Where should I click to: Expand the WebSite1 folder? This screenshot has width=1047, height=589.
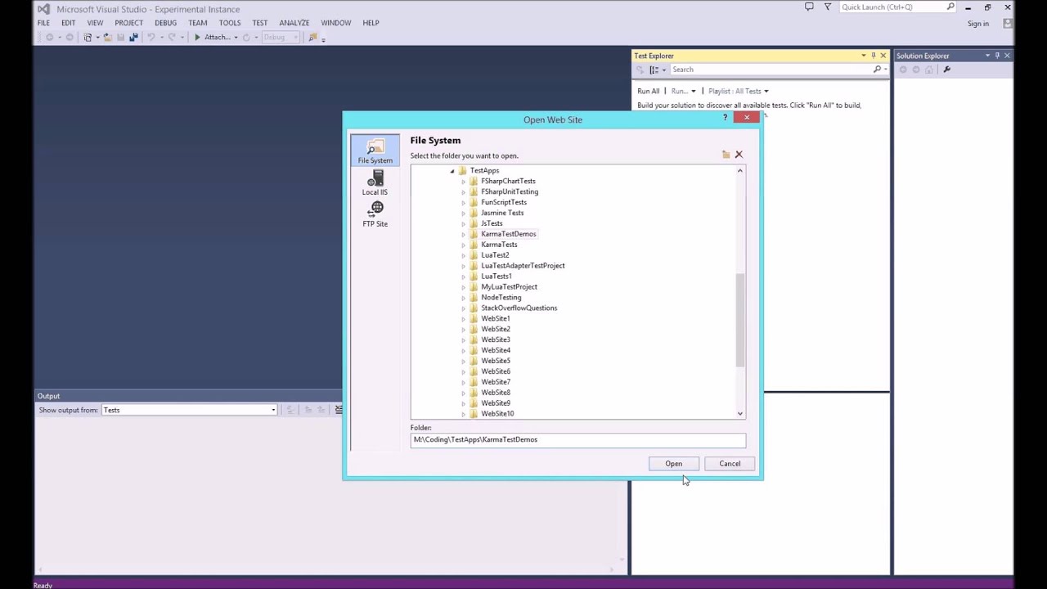463,319
